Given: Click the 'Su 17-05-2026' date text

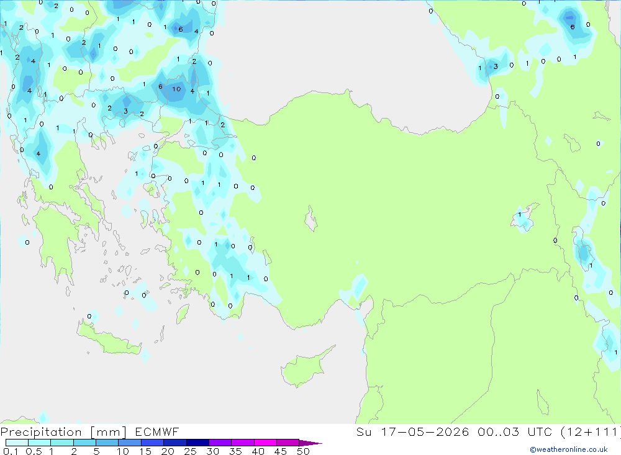Looking at the screenshot, I should 413,431.
